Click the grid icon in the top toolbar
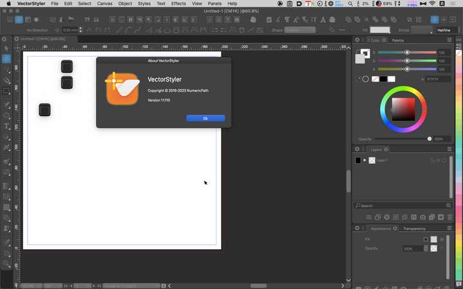 pos(419,20)
